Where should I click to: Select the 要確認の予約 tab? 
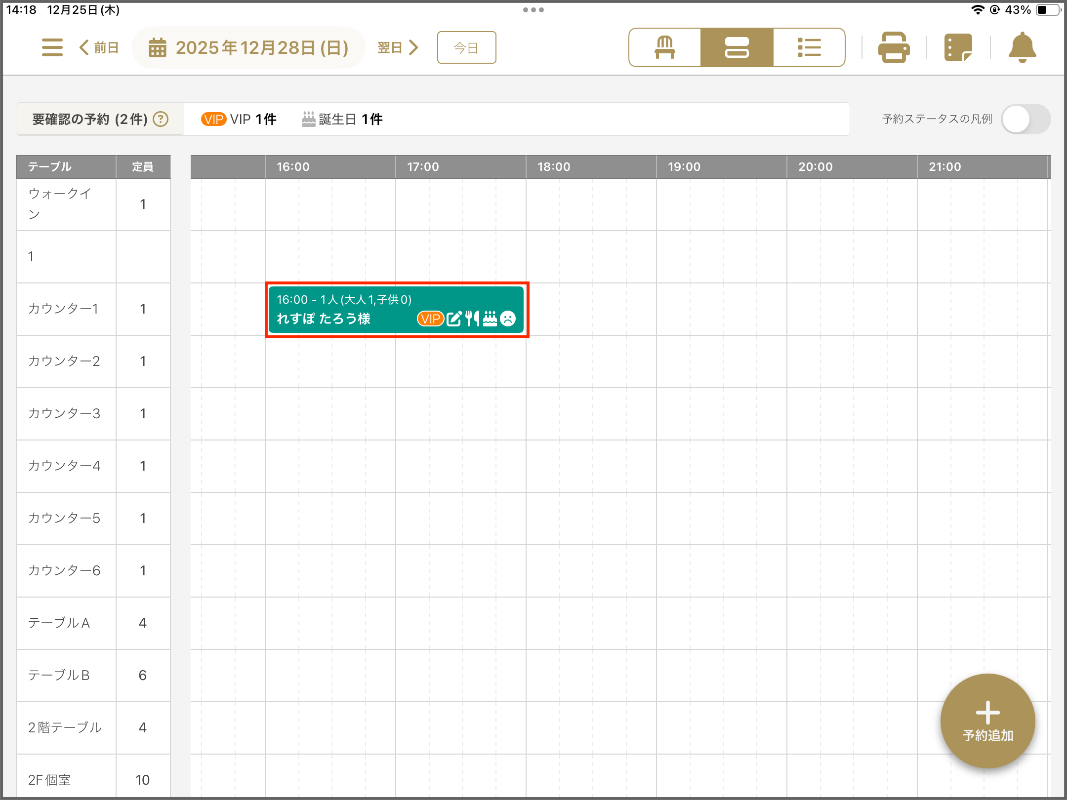click(x=90, y=119)
